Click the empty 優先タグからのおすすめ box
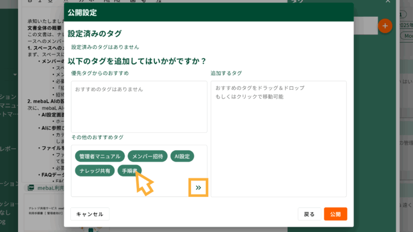The height and width of the screenshot is (232, 413). 139,107
